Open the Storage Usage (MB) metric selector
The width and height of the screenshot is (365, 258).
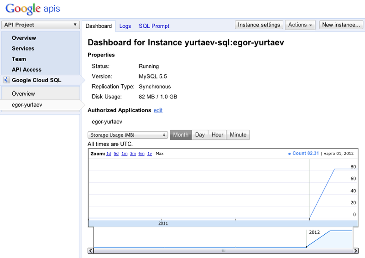(x=128, y=135)
